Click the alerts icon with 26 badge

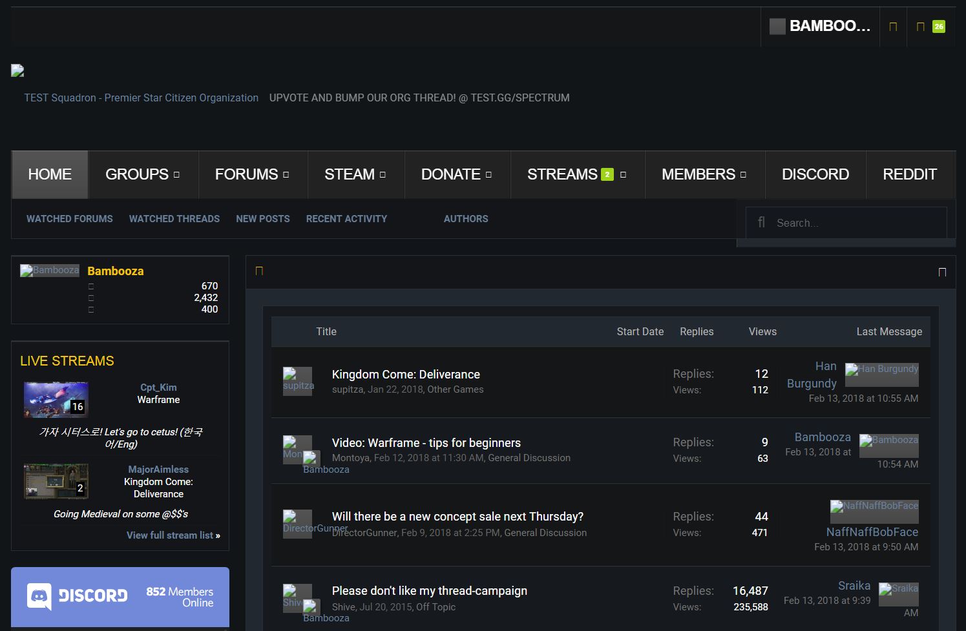(930, 26)
